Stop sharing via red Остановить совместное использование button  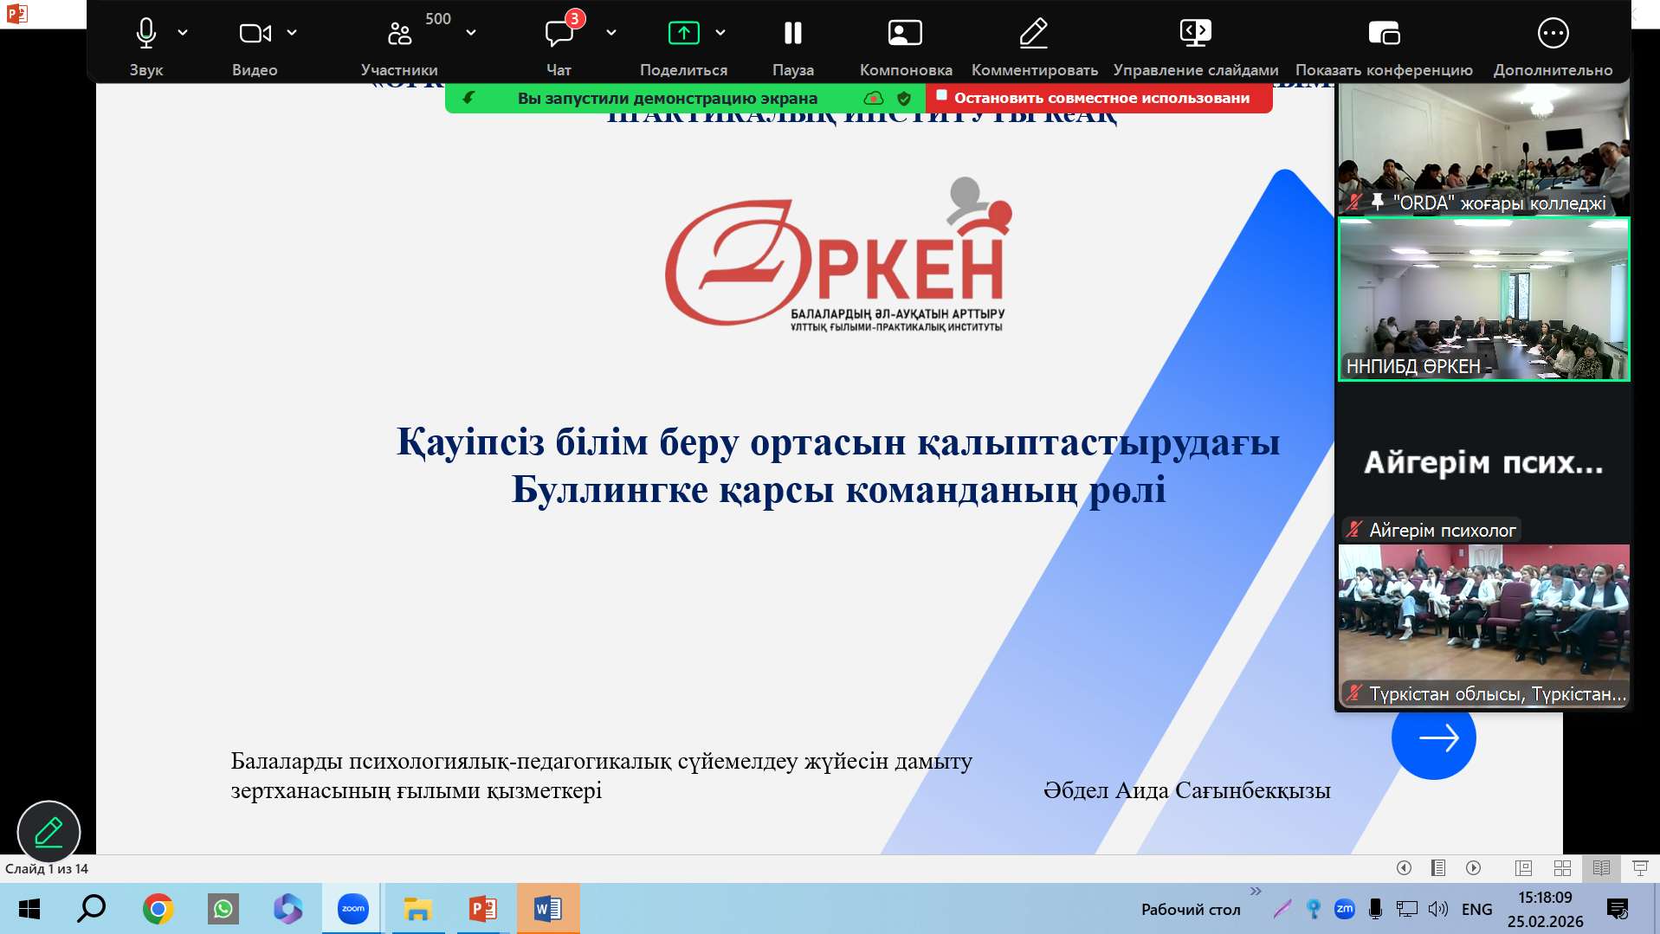pyautogui.click(x=1099, y=98)
